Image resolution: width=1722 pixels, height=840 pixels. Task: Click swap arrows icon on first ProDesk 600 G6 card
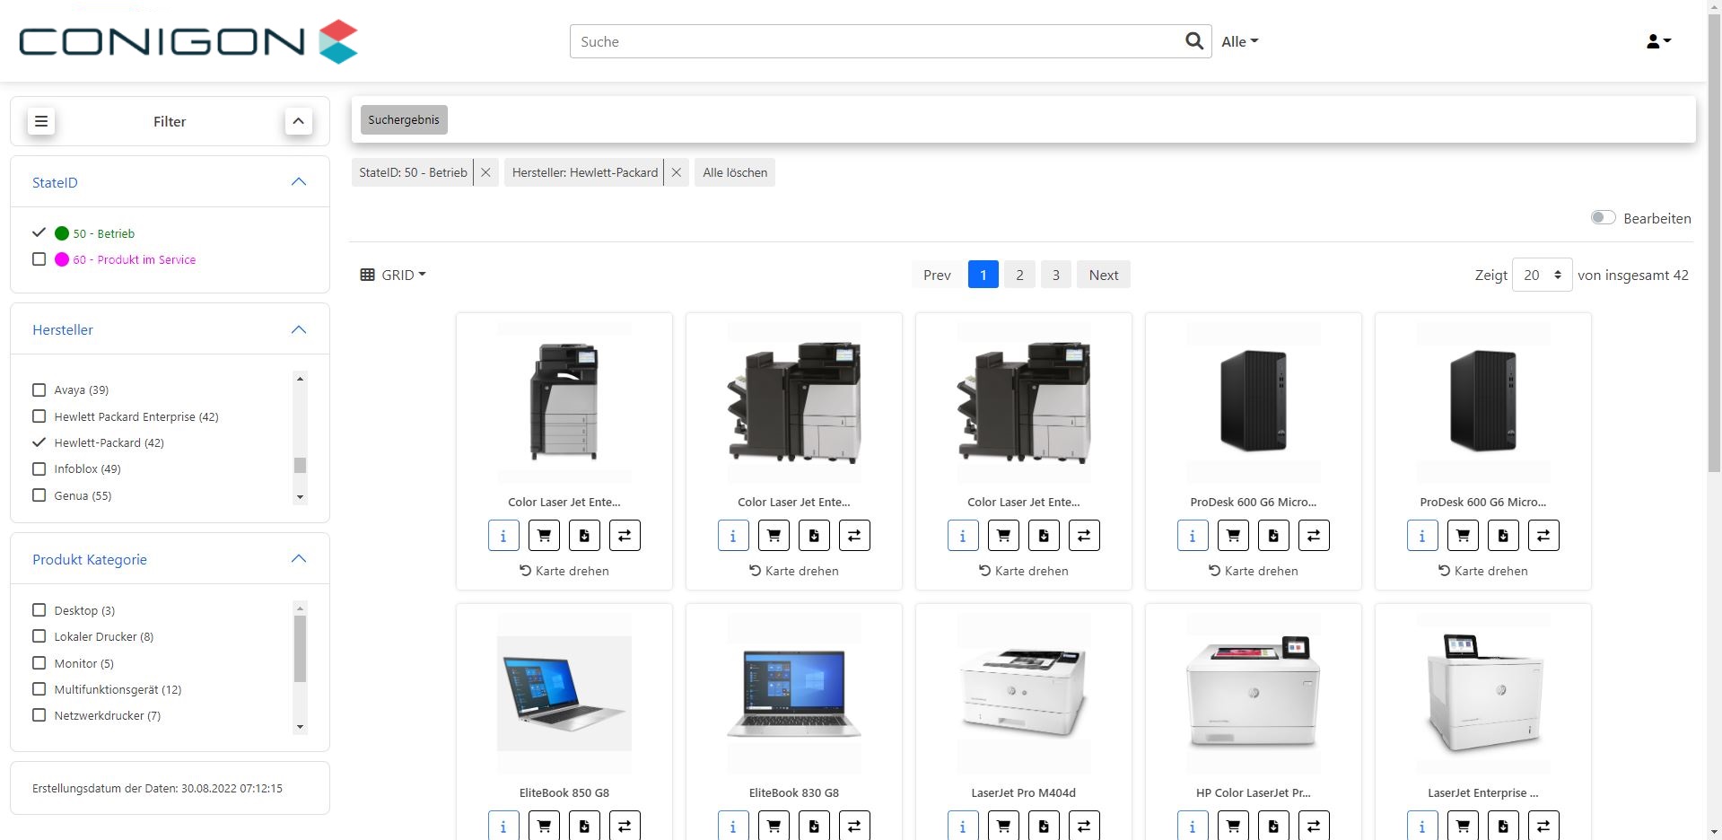(1314, 536)
